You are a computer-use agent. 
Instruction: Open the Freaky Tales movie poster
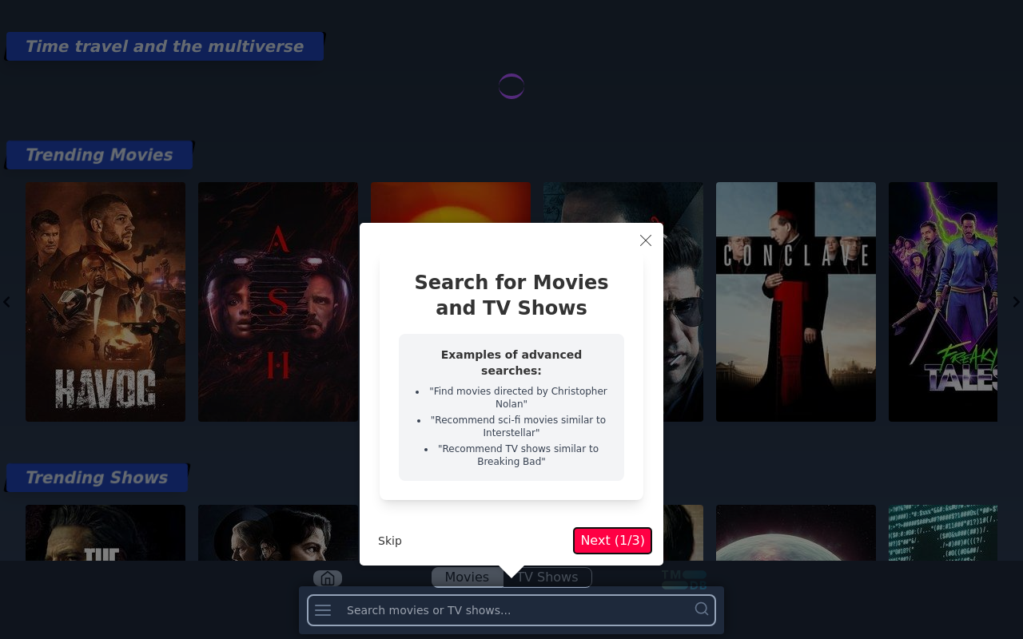pos(943,302)
